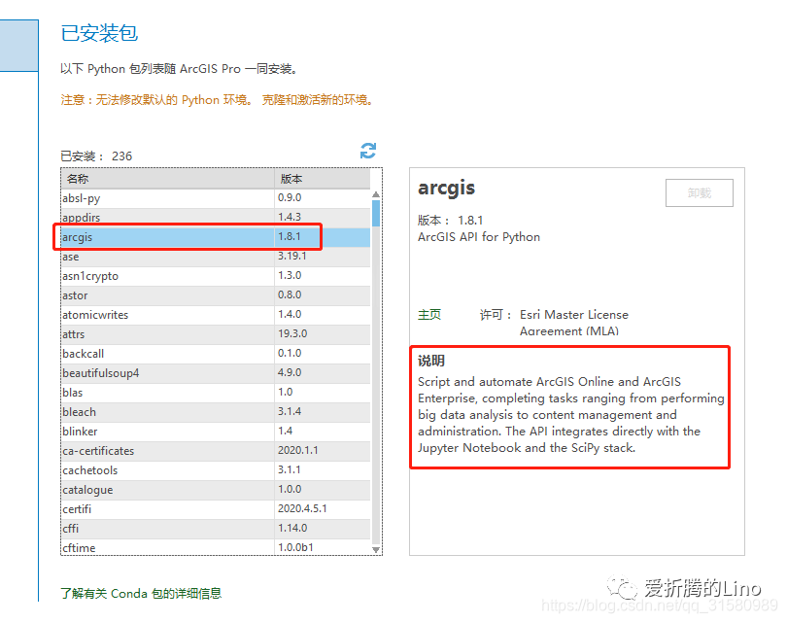The image size is (787, 623).
Task: Click the Esri Master License text
Action: click(573, 323)
